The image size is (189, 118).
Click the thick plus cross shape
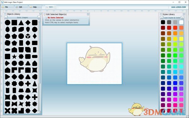click(35, 97)
